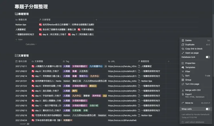Choose Copy link to block
214x126 pixels.
click(196, 49)
